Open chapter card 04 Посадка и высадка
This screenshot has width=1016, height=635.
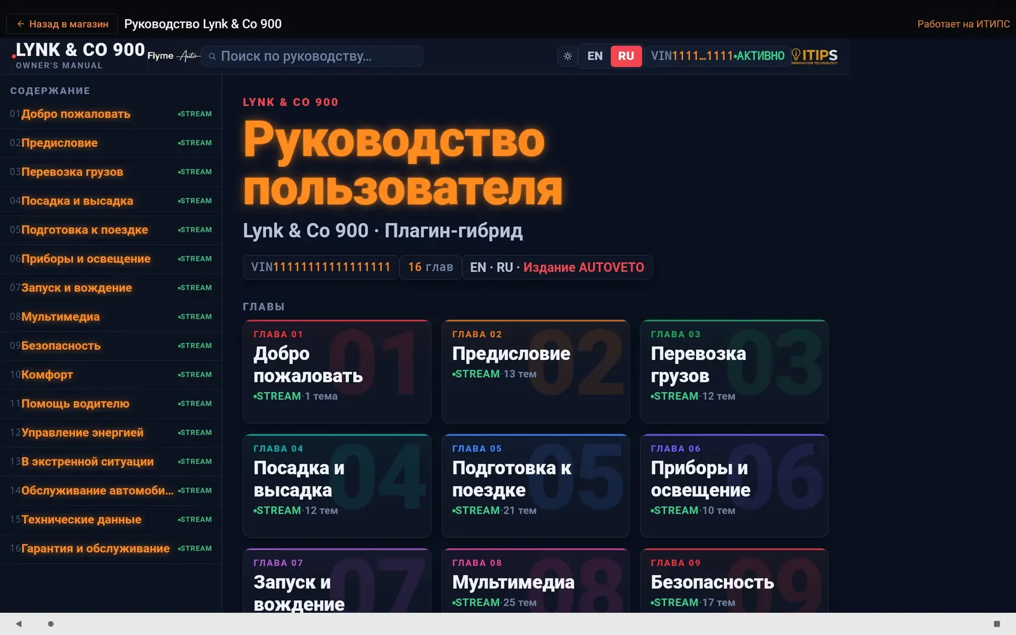tap(337, 486)
